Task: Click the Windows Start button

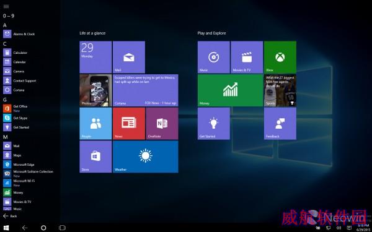Action: click(x=6, y=228)
